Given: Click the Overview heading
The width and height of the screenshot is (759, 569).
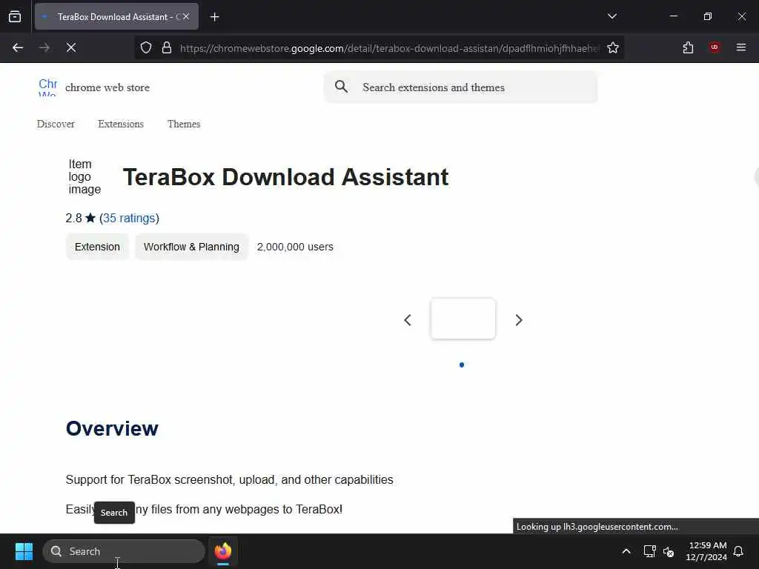Looking at the screenshot, I should [x=113, y=429].
